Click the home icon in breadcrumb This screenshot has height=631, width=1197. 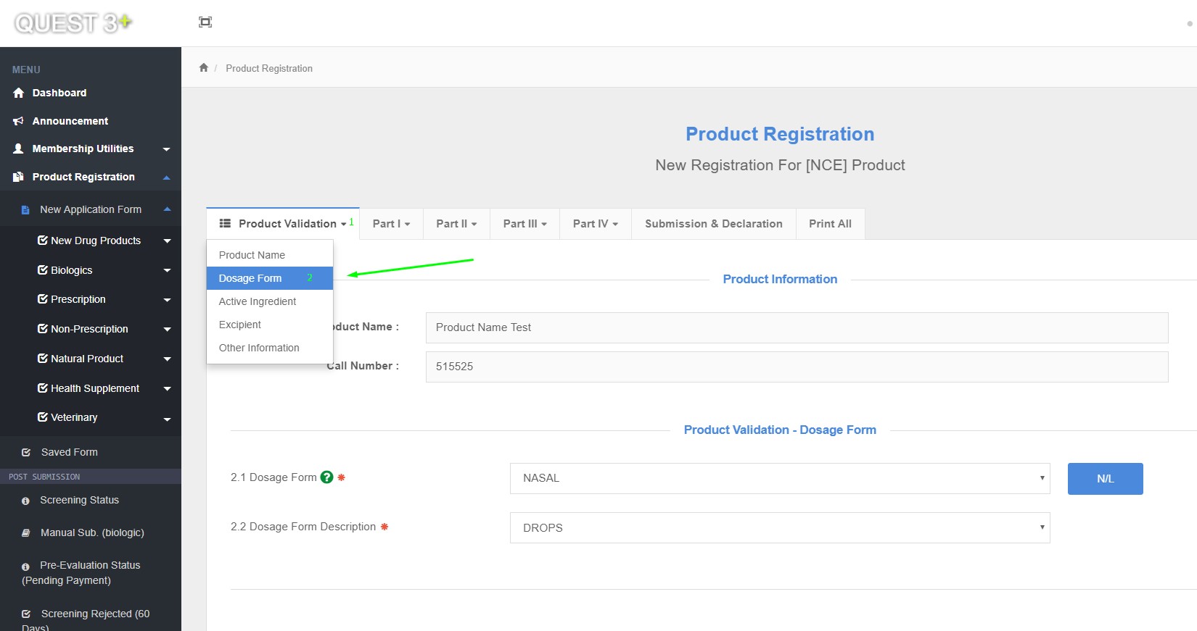[204, 68]
